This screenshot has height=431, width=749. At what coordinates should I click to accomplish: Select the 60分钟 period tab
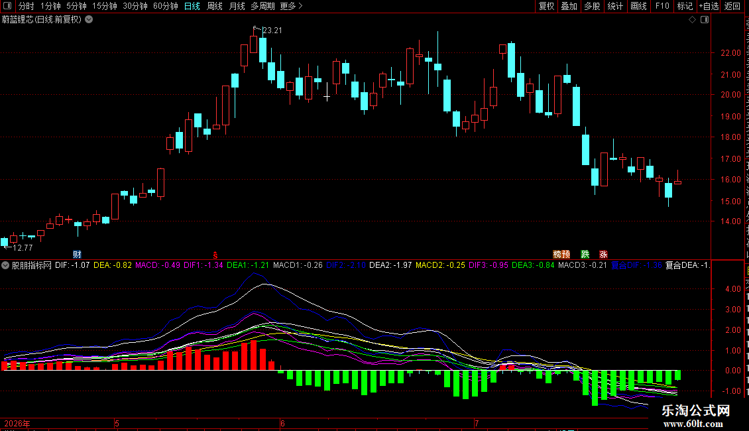click(166, 6)
